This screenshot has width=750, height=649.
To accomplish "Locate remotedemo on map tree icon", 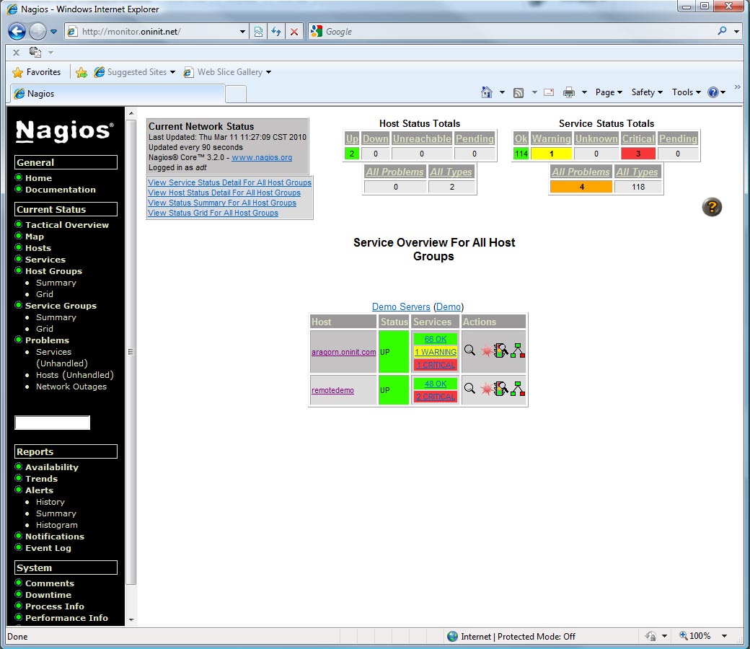I will pos(518,389).
